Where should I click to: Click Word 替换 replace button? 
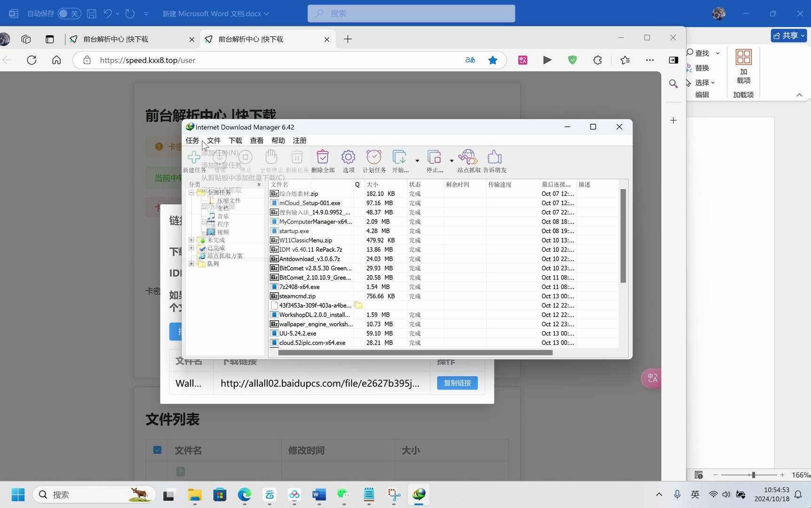698,68
